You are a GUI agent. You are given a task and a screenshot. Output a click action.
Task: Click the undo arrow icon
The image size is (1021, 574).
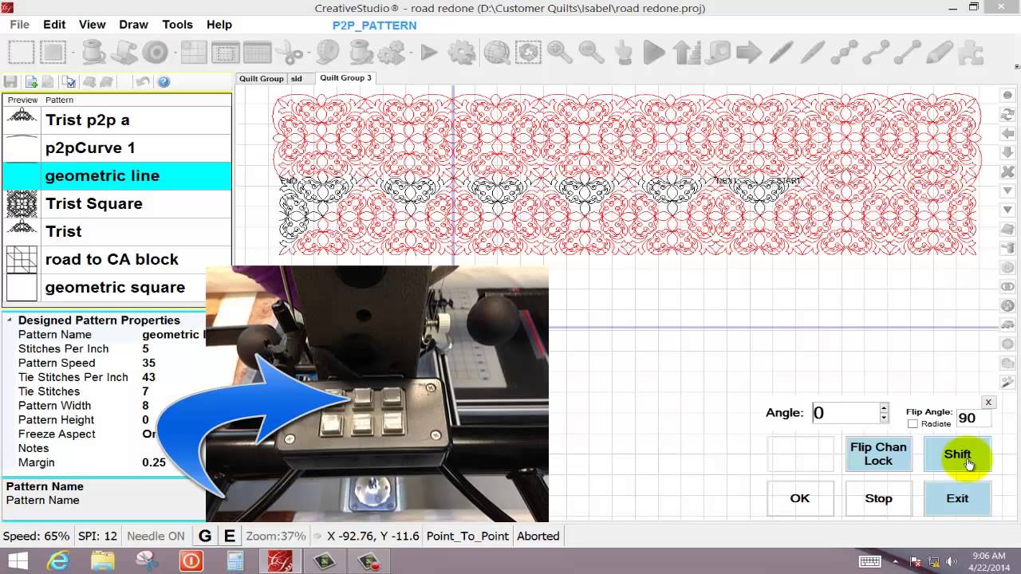coord(142,81)
